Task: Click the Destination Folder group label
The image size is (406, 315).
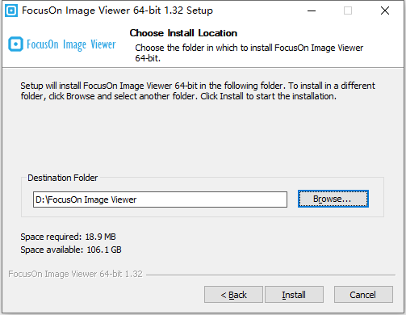Action: [x=63, y=178]
